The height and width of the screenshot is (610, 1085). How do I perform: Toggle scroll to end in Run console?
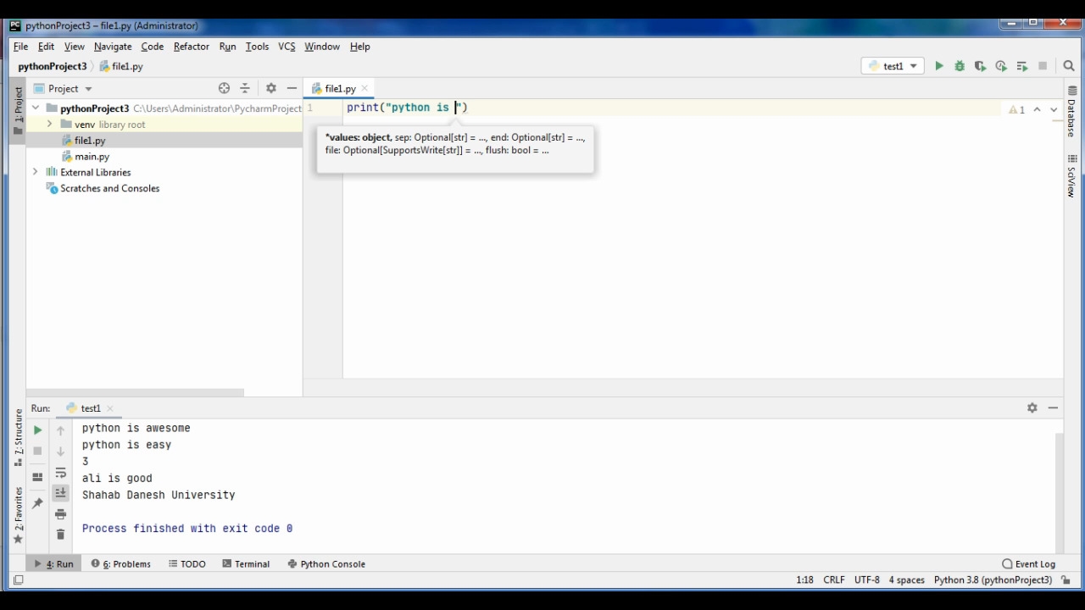[x=60, y=493]
